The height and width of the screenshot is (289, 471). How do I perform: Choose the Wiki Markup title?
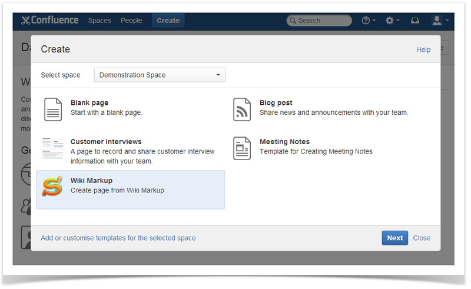click(x=91, y=181)
